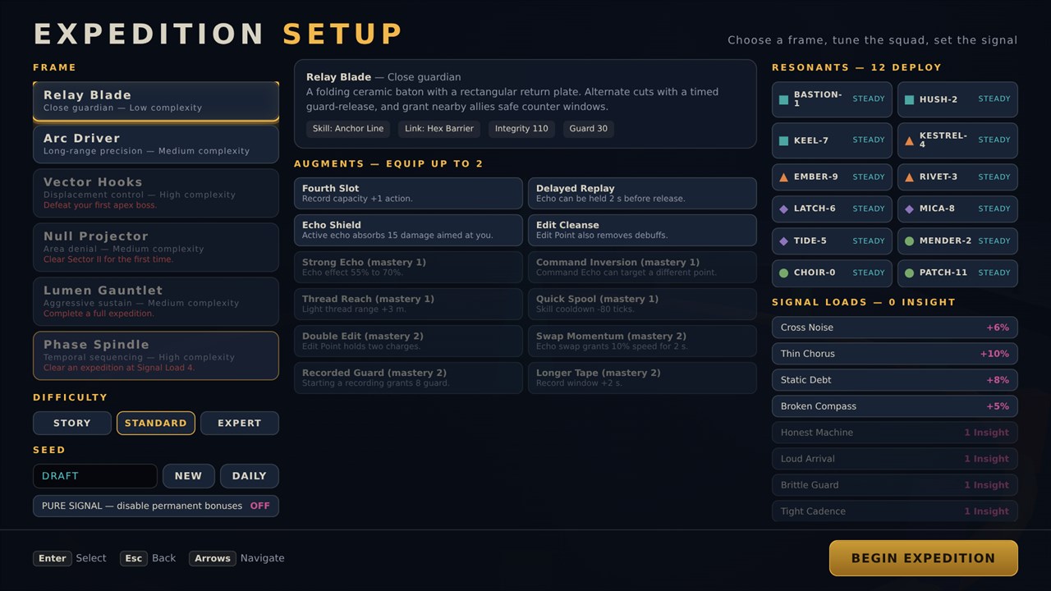The image size is (1051, 591).
Task: Pick the Phase Spindle frame entry
Action: (x=156, y=355)
